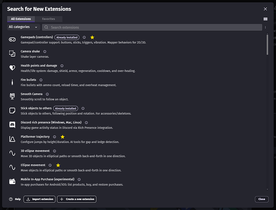Open the three-dot menu beside search
276x210 pixels.
[x=265, y=27]
